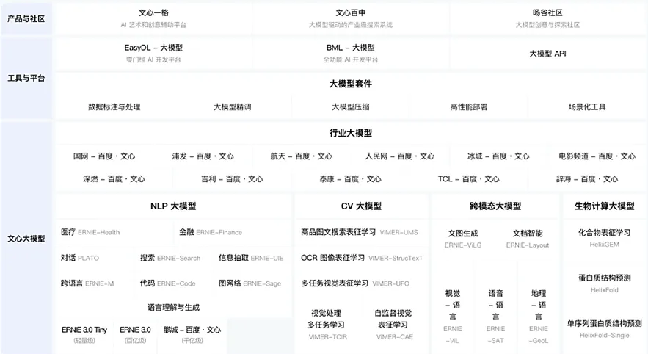Click TCL – 百度·文心 industry model
The height and width of the screenshot is (354, 648).
pyautogui.click(x=469, y=179)
